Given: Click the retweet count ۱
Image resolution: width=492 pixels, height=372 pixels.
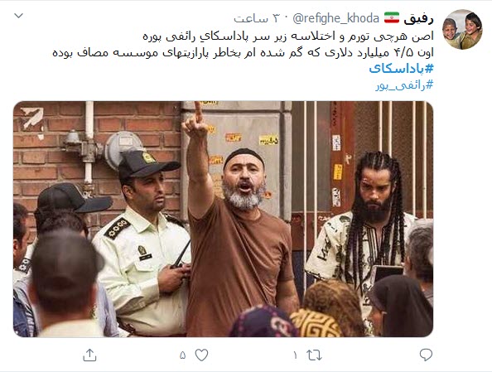Looking at the screenshot, I should click(x=295, y=355).
